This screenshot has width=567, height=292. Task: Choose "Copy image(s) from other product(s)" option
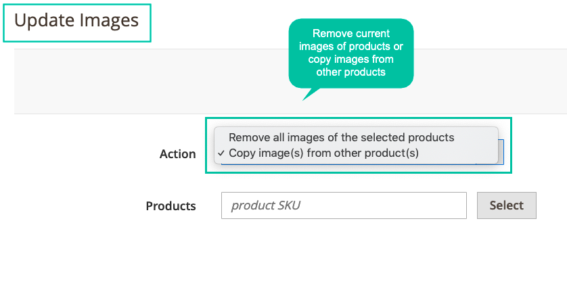pyautogui.click(x=323, y=153)
